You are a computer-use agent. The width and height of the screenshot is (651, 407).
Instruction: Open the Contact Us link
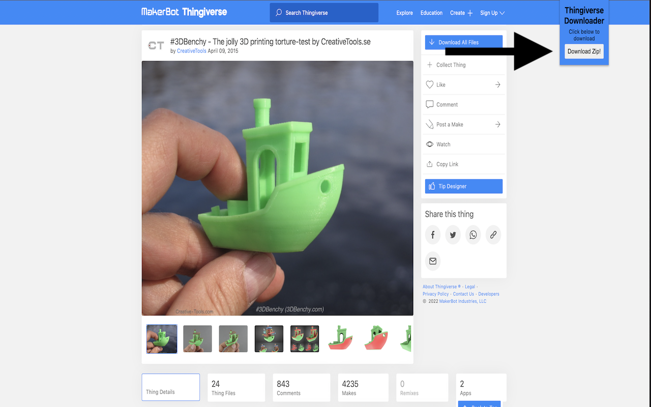(x=463, y=294)
